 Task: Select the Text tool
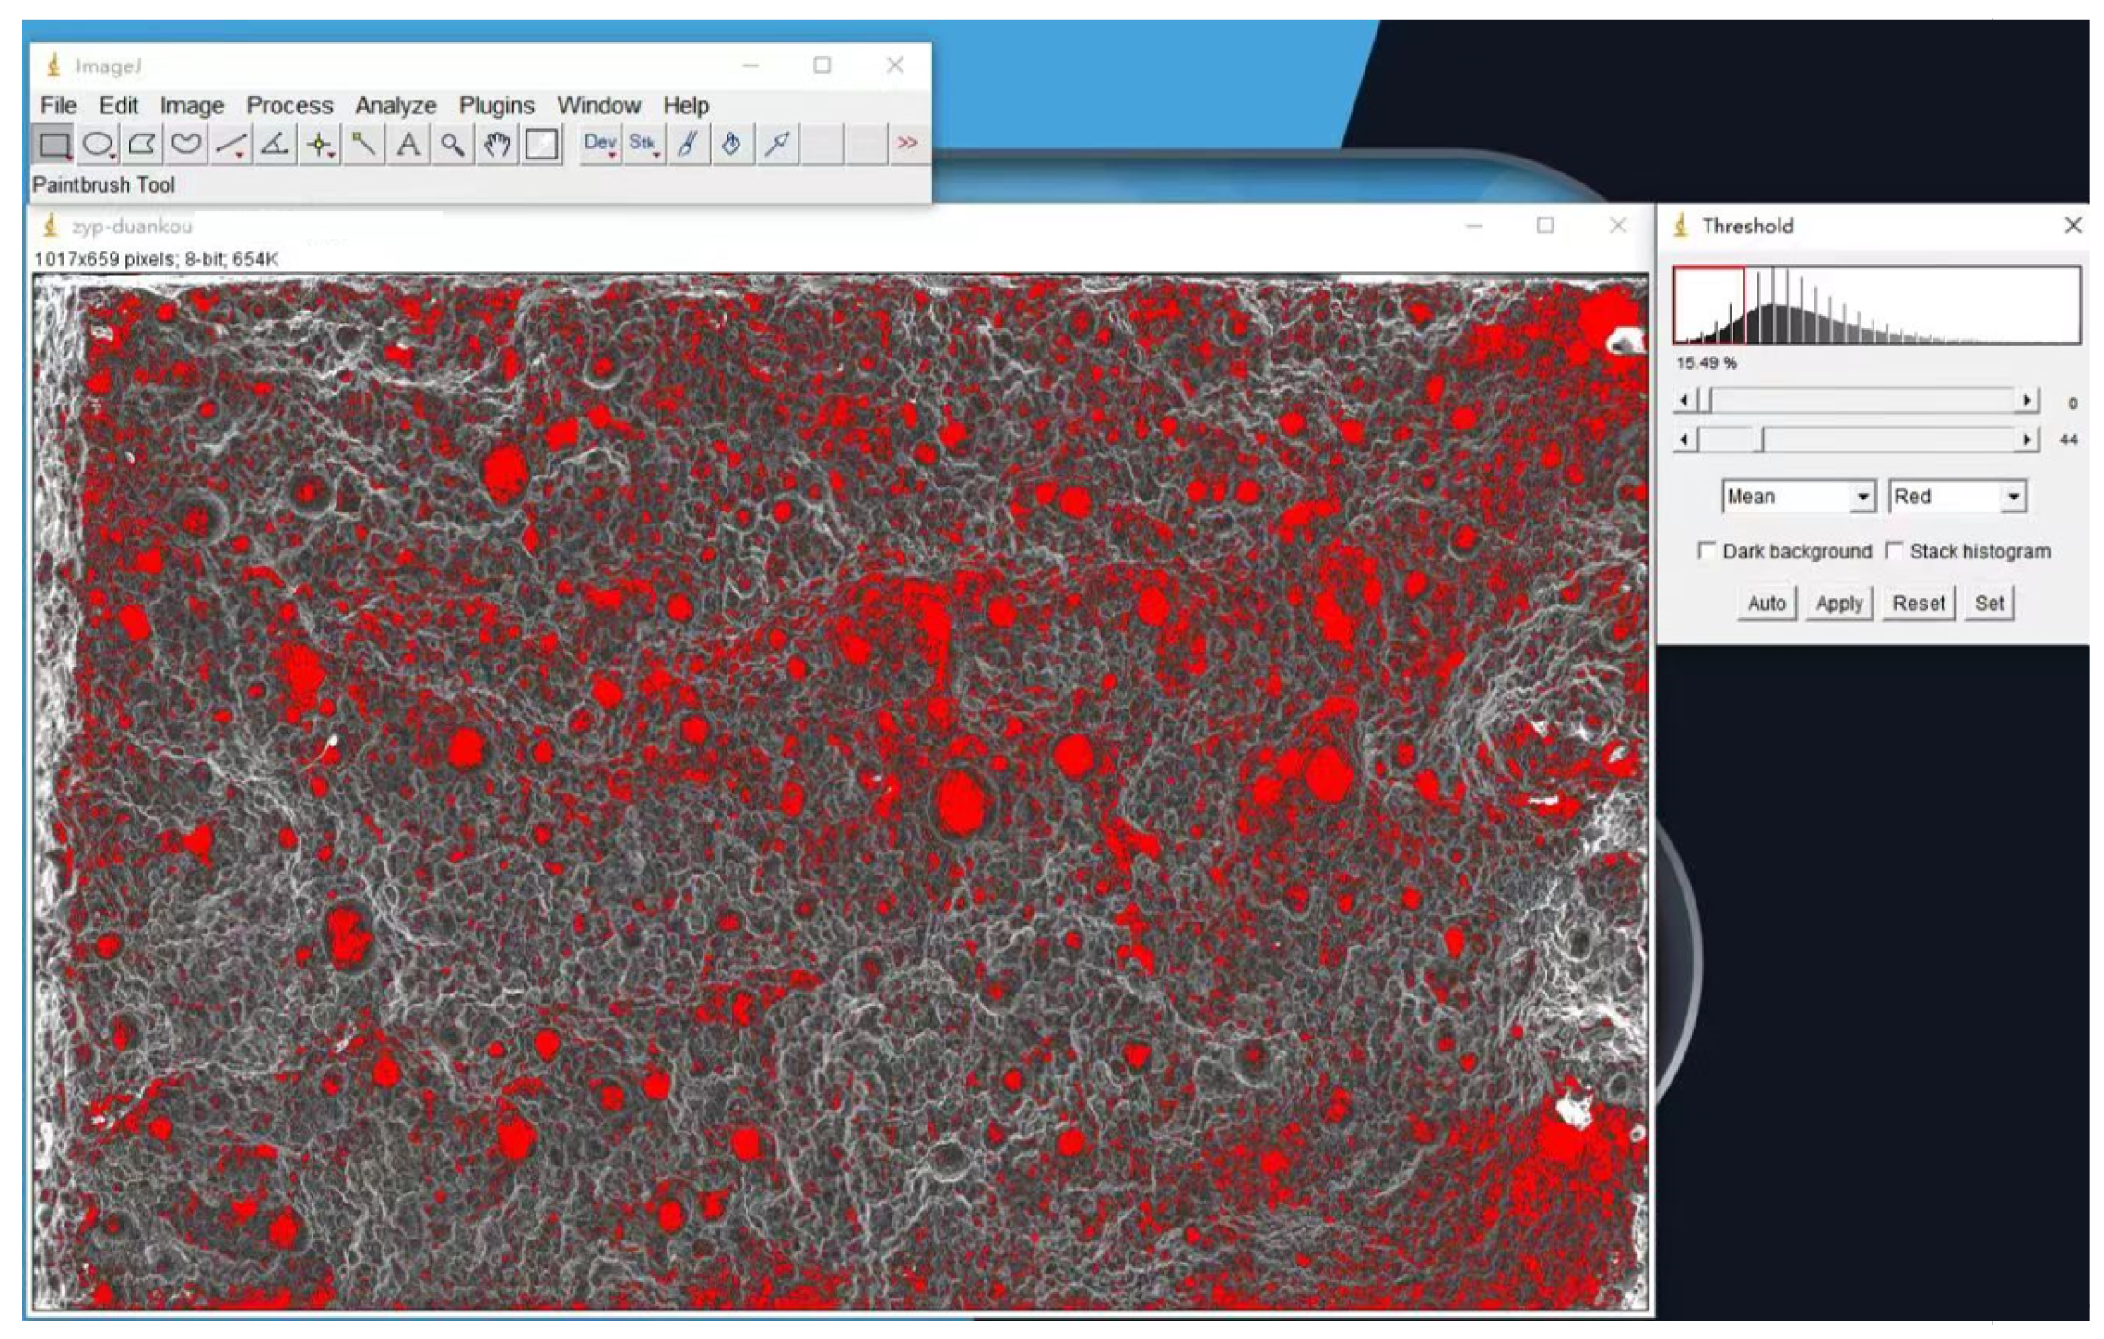408,145
